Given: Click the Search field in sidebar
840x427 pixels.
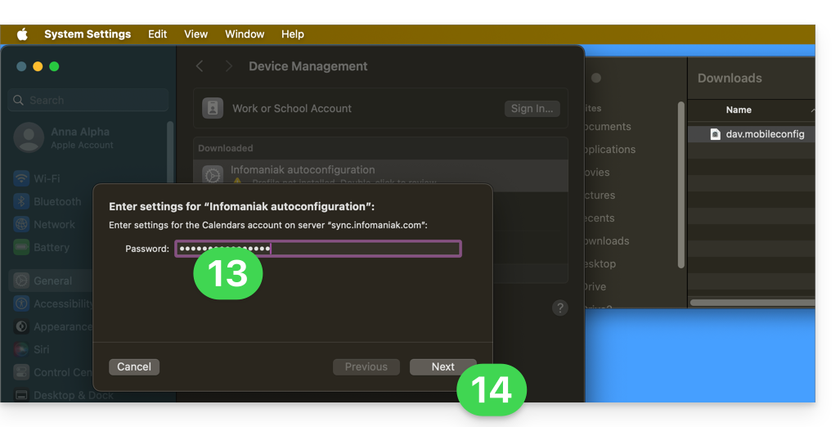Looking at the screenshot, I should click(x=88, y=100).
